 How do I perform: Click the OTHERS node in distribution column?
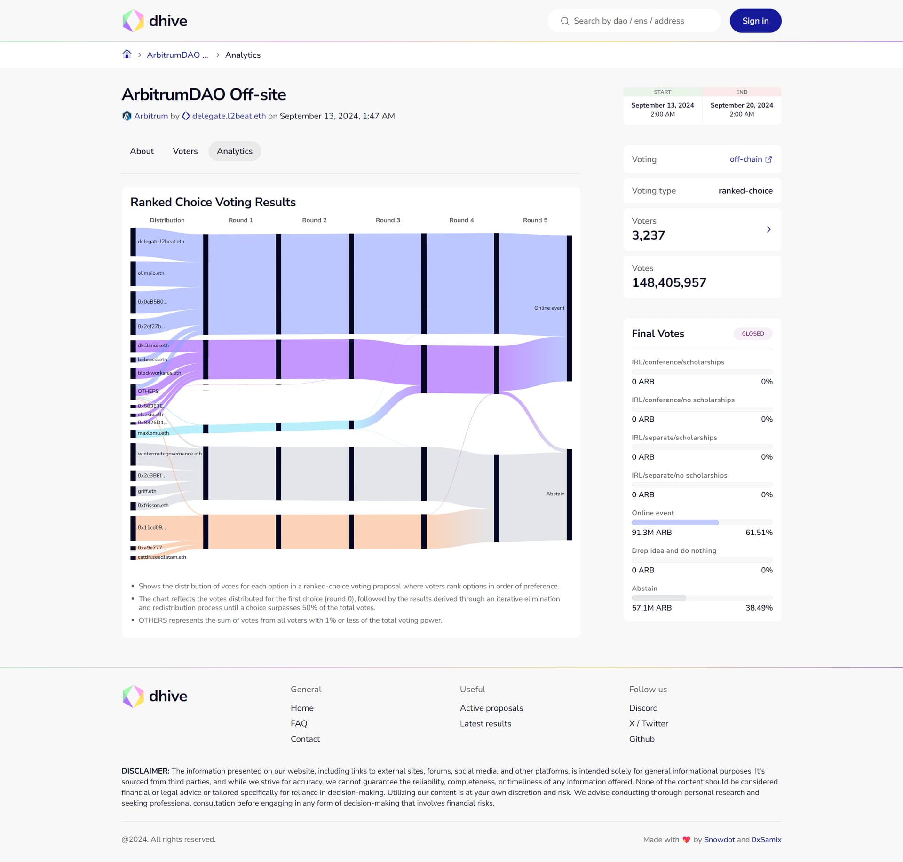tap(133, 392)
